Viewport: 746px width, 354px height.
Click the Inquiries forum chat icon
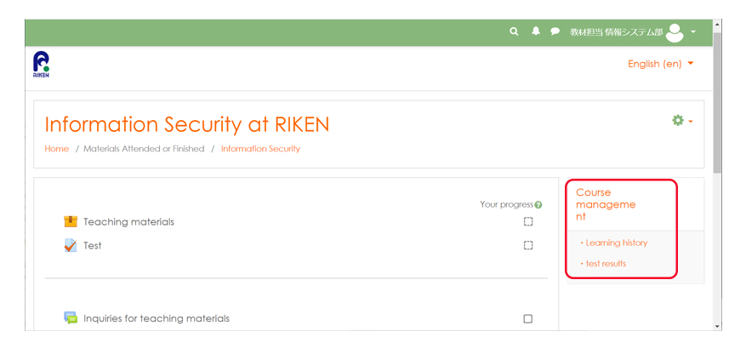[71, 318]
